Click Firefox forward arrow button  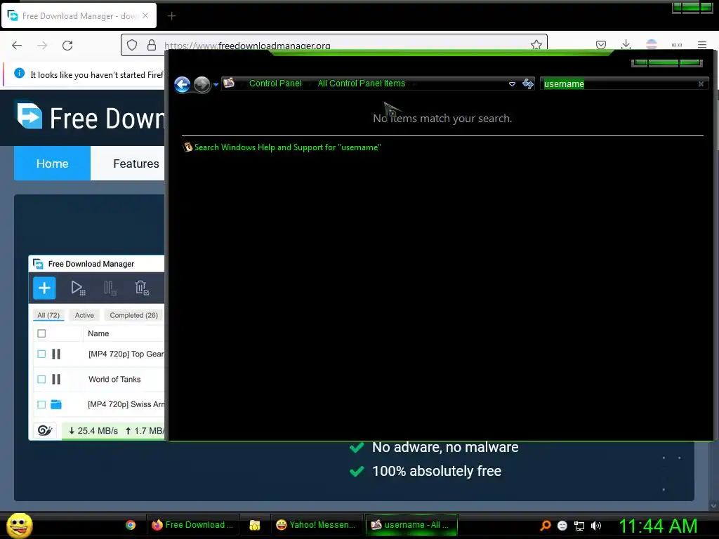(x=42, y=45)
